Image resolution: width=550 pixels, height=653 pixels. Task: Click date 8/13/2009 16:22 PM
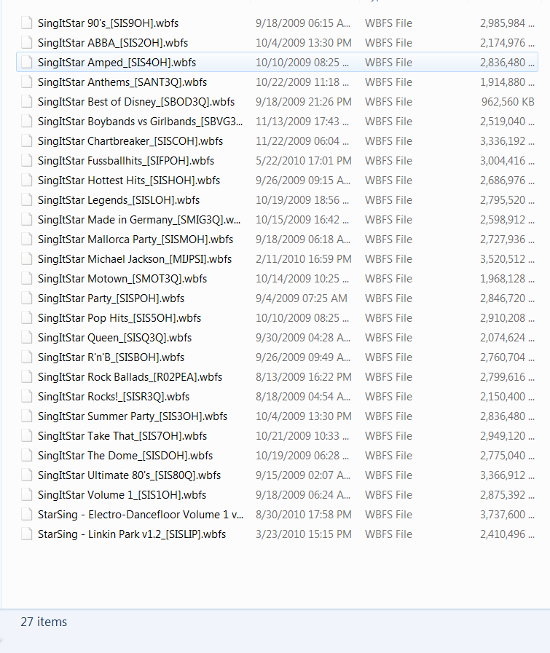(x=304, y=377)
